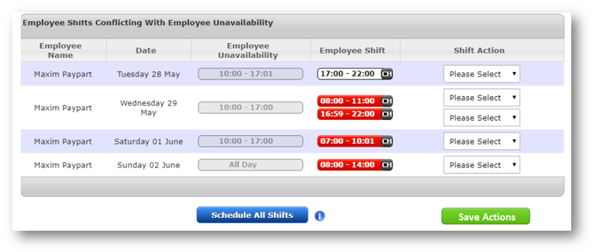Open Shift Action dropdown for 16:59 - 22:00 shift
Viewport: 596px width, 252px height.
[481, 118]
